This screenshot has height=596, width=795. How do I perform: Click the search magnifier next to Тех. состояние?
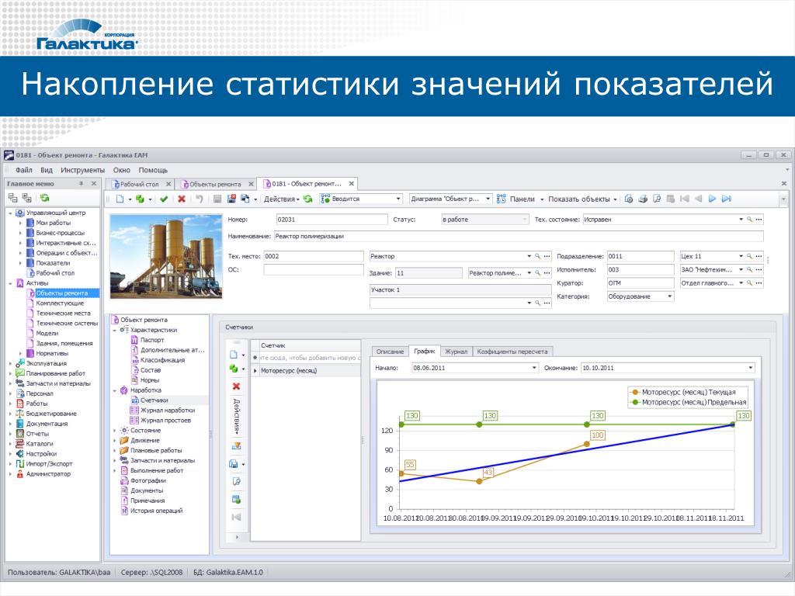pos(749,220)
